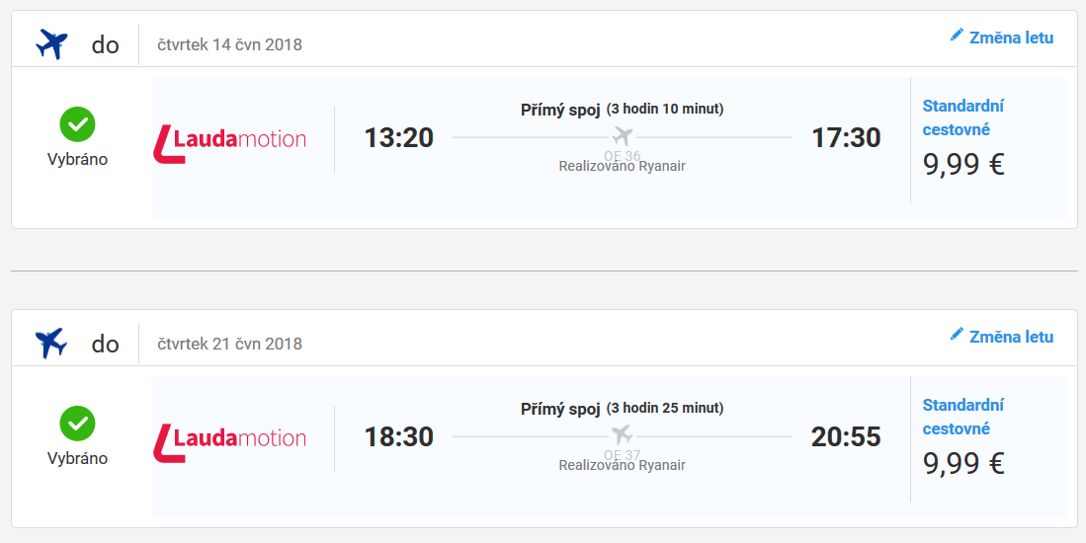Click the 9,99 € price of return flight
The image size is (1086, 543).
coord(963,463)
